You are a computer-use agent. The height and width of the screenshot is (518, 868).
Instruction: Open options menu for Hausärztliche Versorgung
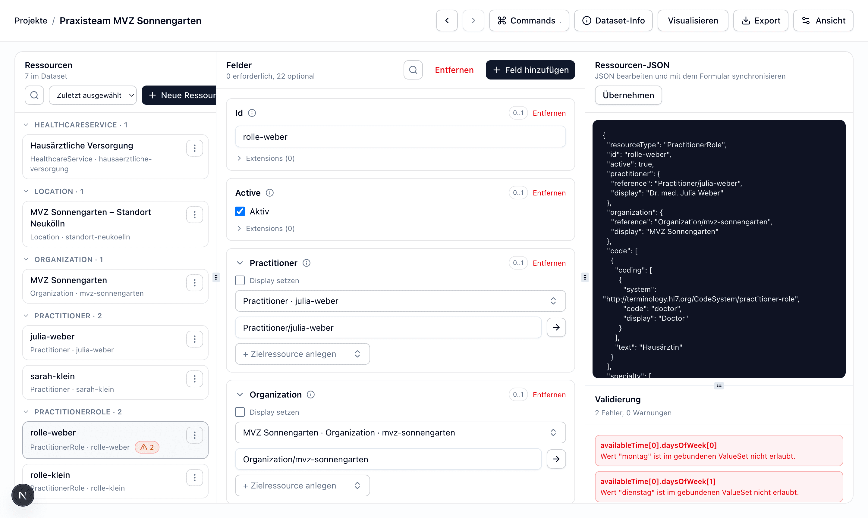coord(195,148)
